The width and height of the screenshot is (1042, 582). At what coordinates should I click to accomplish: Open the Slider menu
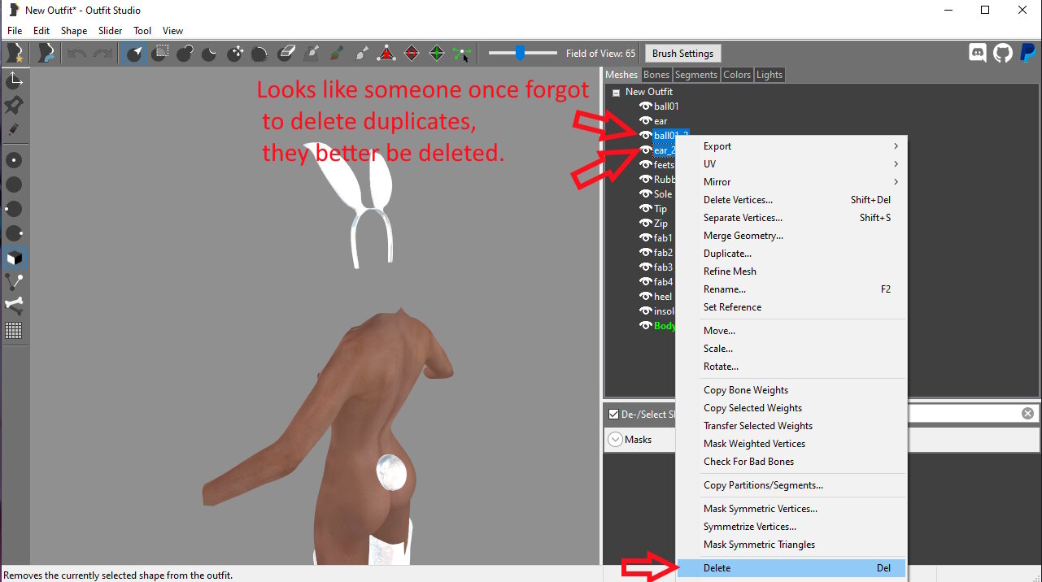111,31
